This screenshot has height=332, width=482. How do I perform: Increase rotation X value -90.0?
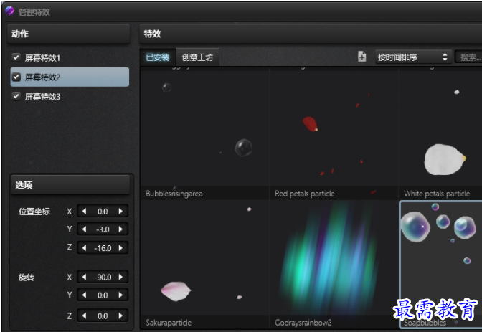[x=120, y=277]
